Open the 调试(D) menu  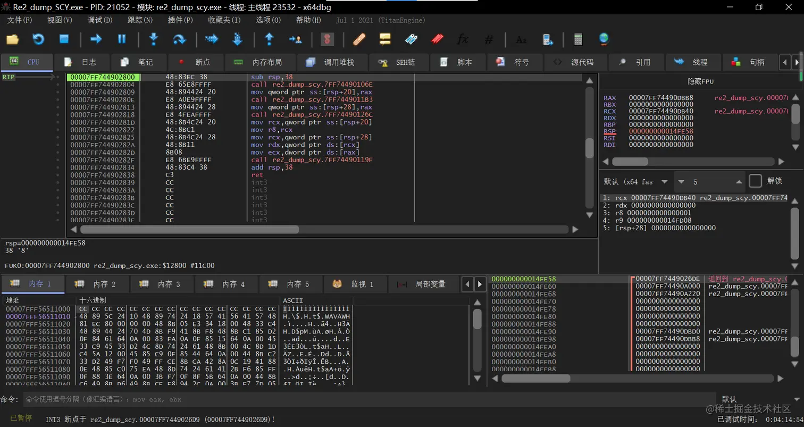tap(100, 20)
